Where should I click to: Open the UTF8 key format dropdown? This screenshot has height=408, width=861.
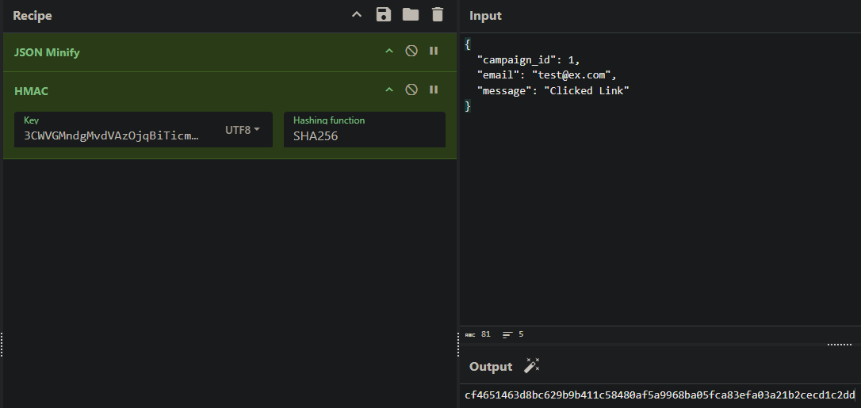pos(243,130)
